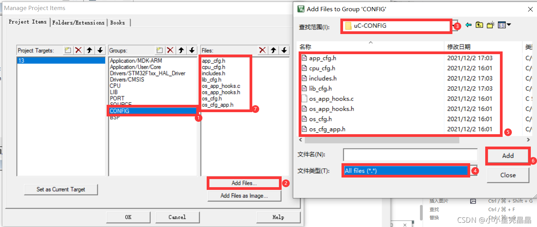Click Cancel in Manage Project Items
The height and width of the screenshot is (227, 537).
click(x=177, y=217)
